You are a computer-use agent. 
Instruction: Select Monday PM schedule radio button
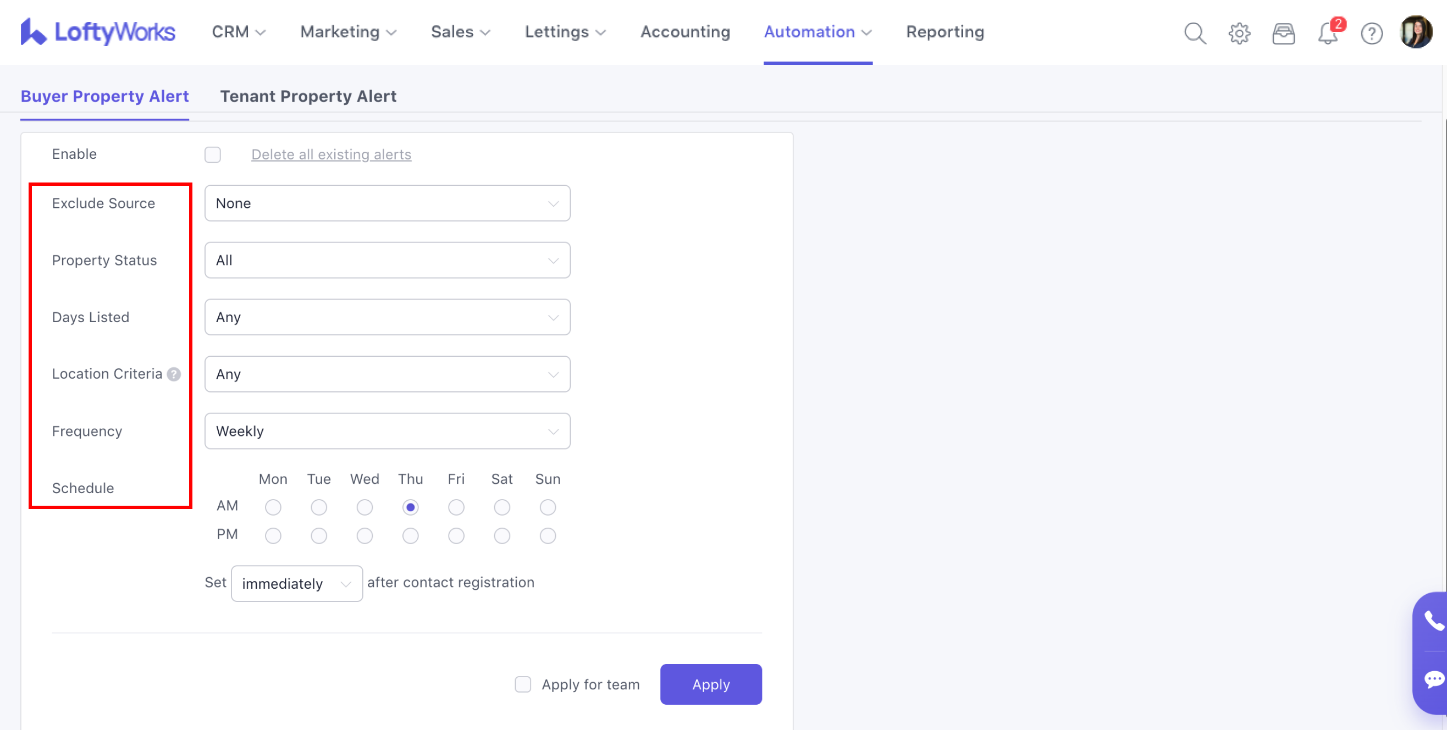tap(273, 535)
